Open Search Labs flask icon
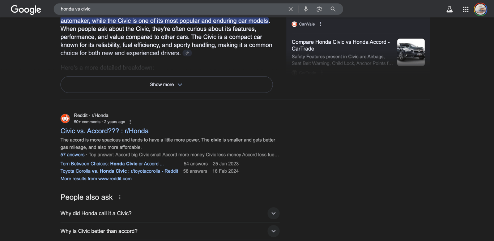Screen dimensions: 494x241 tap(450, 9)
